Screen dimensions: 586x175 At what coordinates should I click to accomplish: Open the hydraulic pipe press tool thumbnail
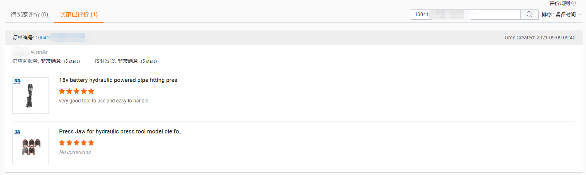31,96
